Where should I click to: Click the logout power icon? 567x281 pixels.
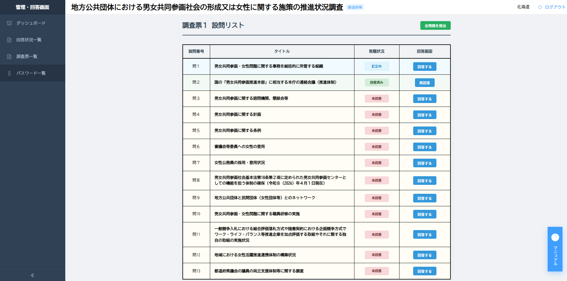tap(540, 7)
